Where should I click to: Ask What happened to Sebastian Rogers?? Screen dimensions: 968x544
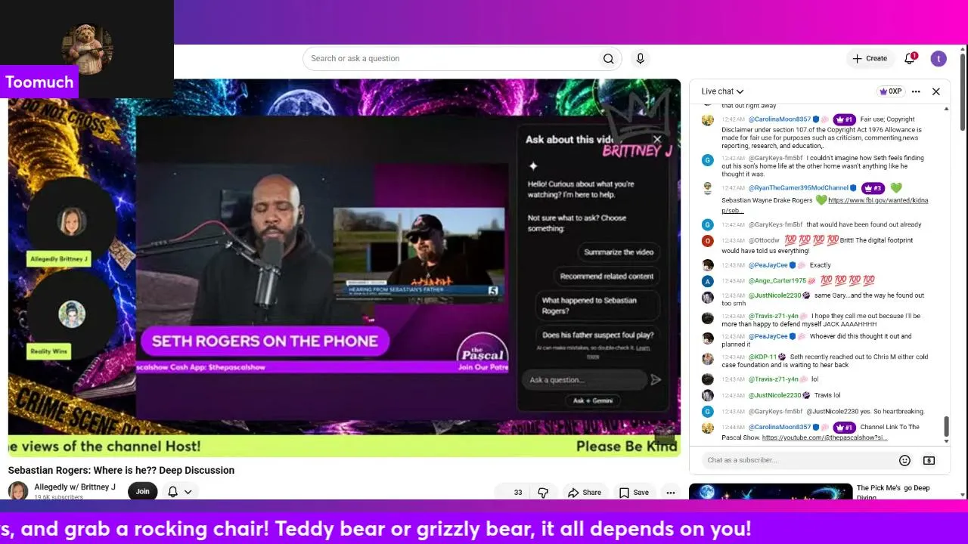(x=597, y=305)
